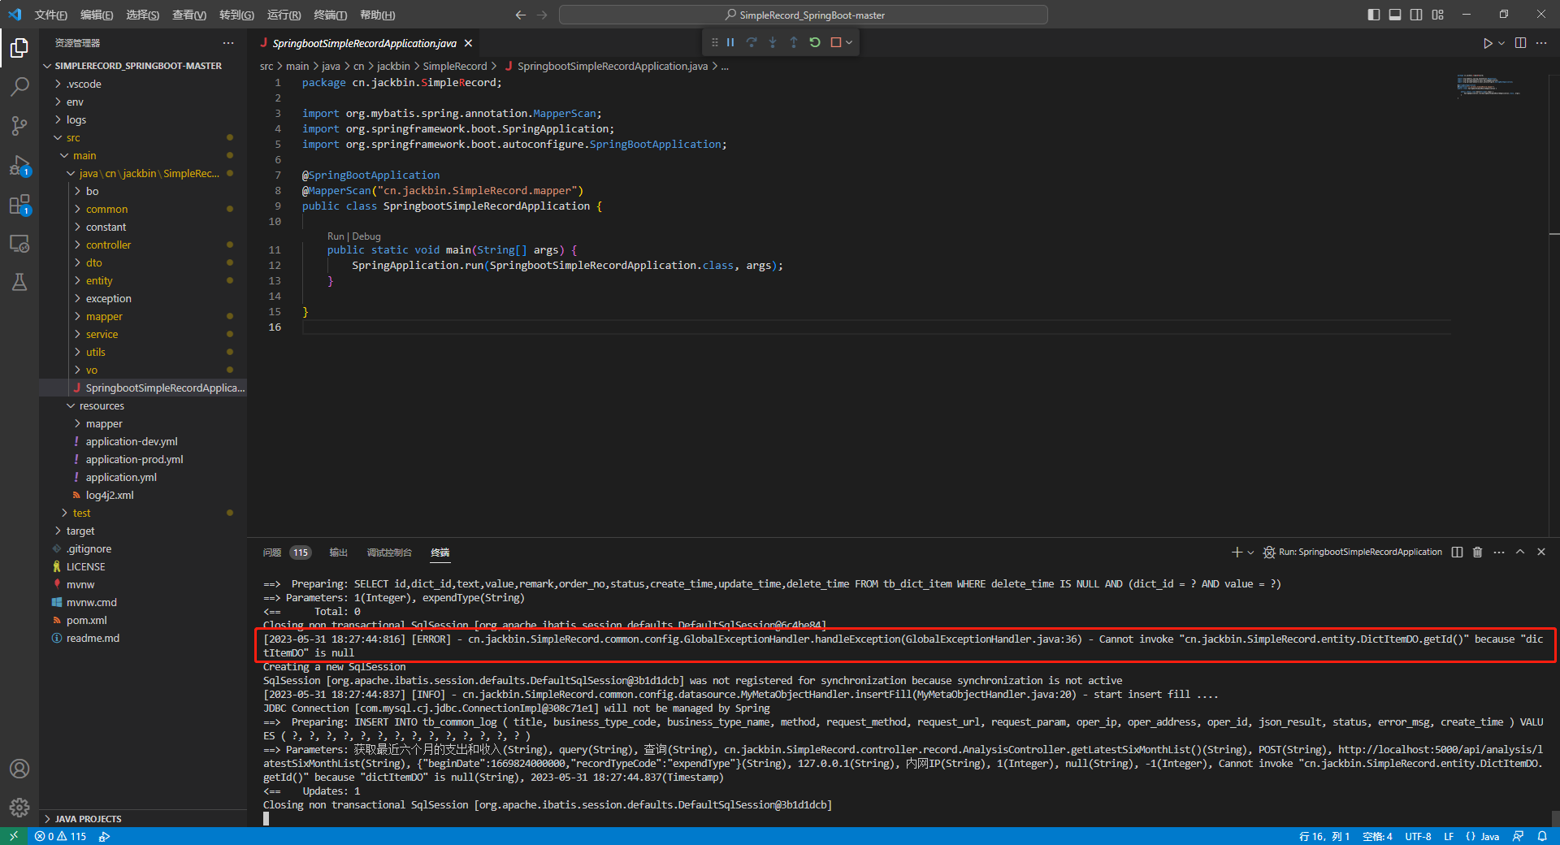Screen dimensions: 1560x845
Task: Click the Debug code lens above main method
Action: pos(366,236)
